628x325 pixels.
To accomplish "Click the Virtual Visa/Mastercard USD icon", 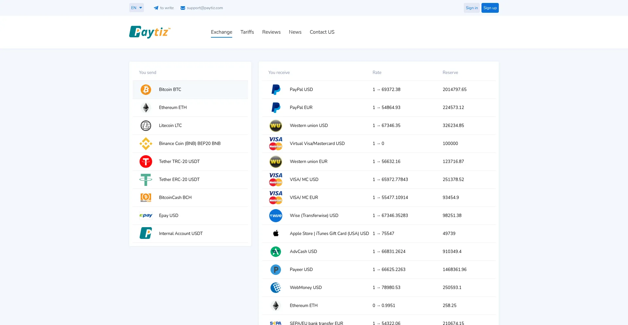I will click(x=276, y=144).
